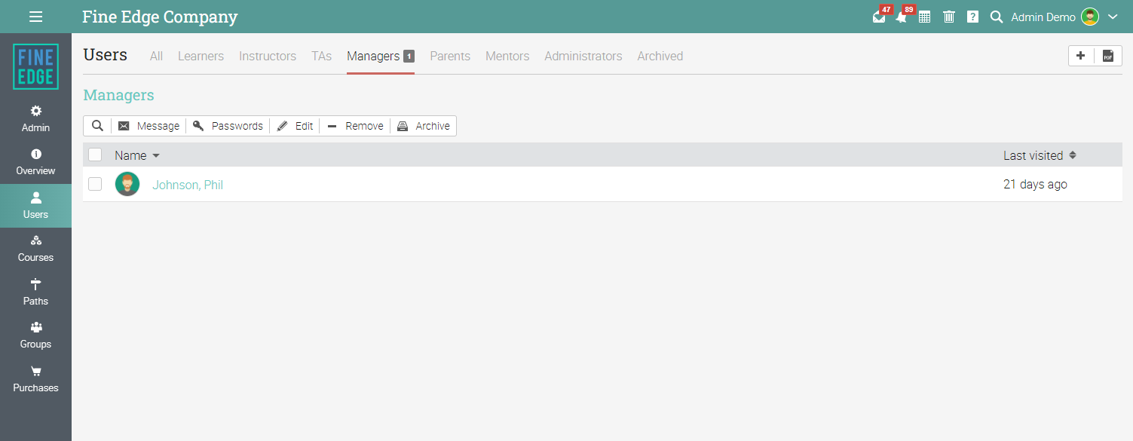Screen dimensions: 1133x441
Task: Select Users in sidebar
Action: [35, 206]
